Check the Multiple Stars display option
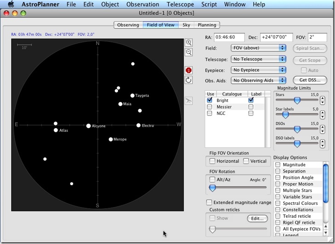 click(278, 190)
